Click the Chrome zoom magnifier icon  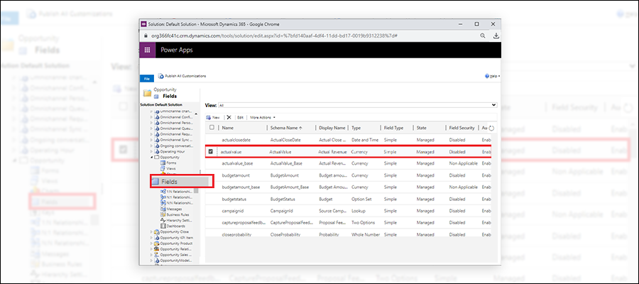tap(482, 35)
